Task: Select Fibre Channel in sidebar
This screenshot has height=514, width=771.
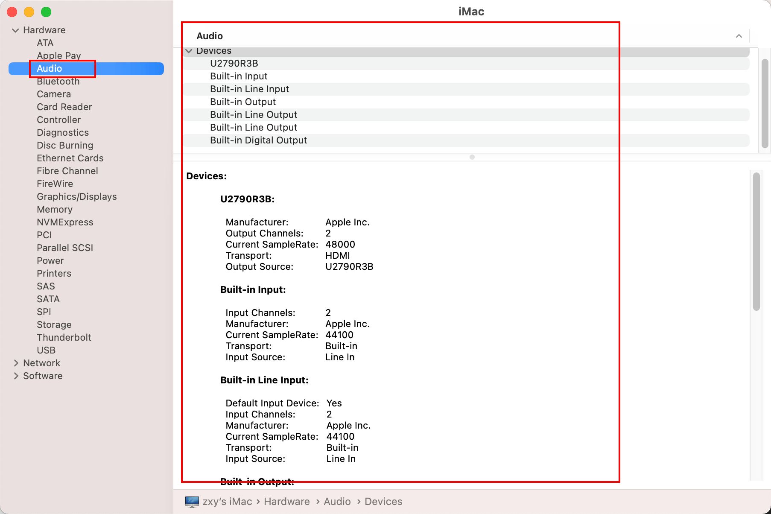Action: click(67, 171)
